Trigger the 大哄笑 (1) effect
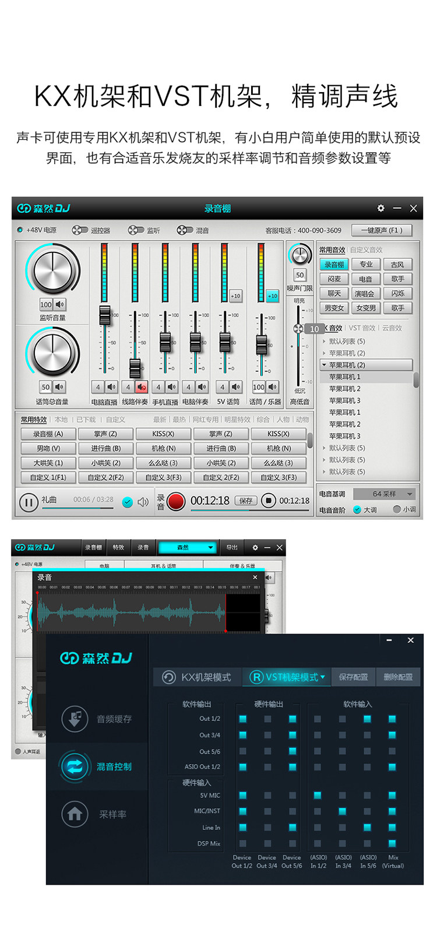 point(48,463)
